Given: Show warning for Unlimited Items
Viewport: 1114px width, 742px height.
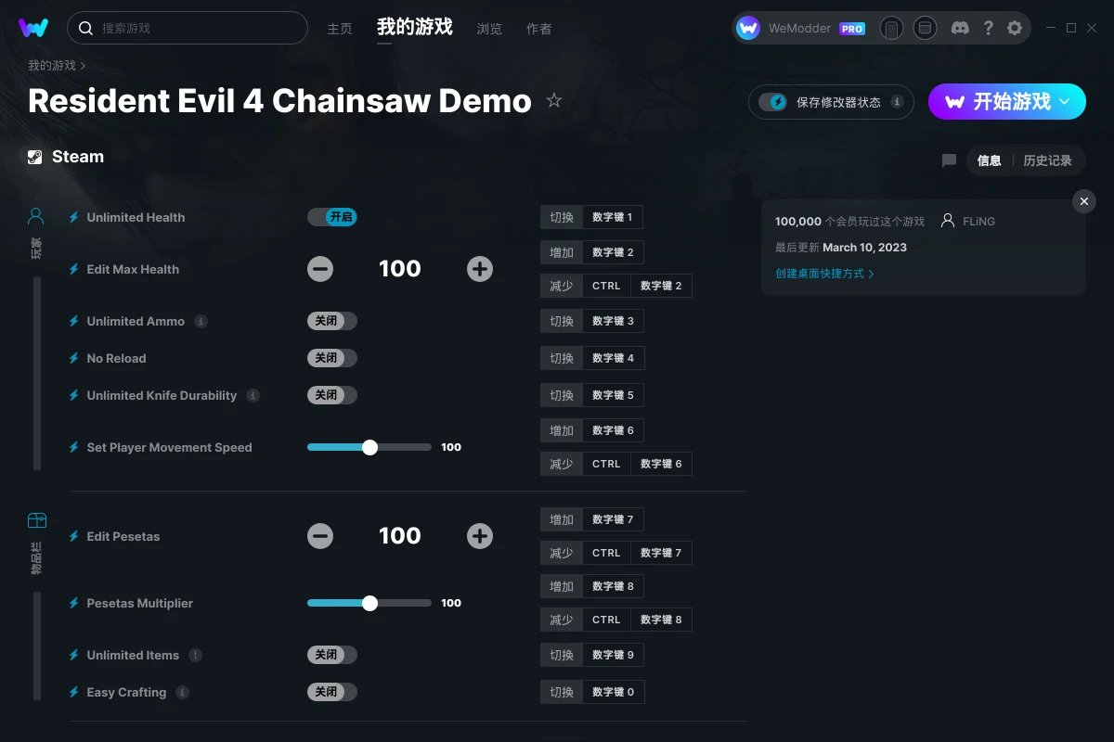Looking at the screenshot, I should click(x=195, y=655).
